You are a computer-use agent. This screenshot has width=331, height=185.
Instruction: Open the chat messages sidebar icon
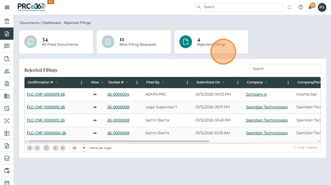click(x=7, y=46)
